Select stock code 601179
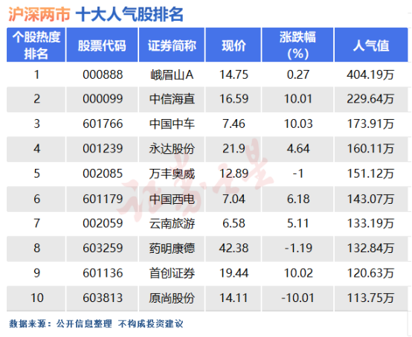Image resolution: width=412 pixels, height=337 pixels. point(103,199)
